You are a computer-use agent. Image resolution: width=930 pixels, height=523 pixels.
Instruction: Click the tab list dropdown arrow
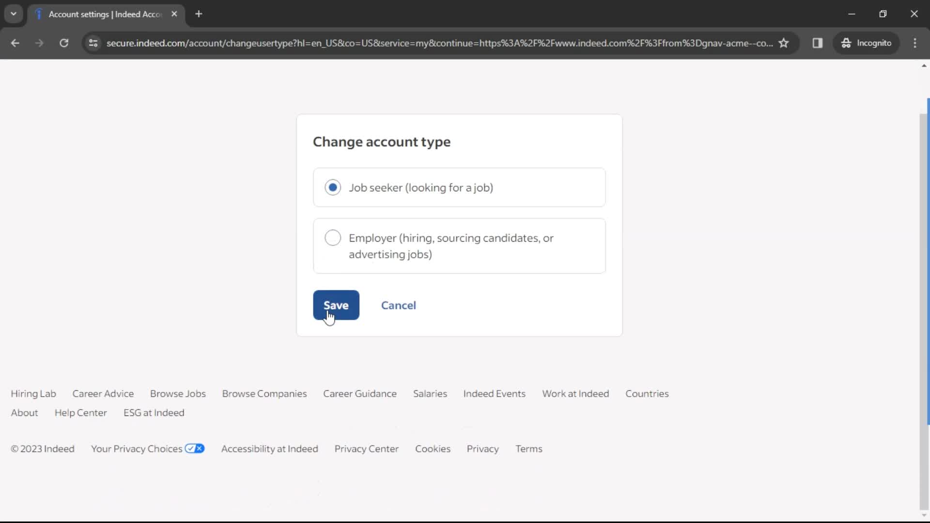pyautogui.click(x=13, y=14)
